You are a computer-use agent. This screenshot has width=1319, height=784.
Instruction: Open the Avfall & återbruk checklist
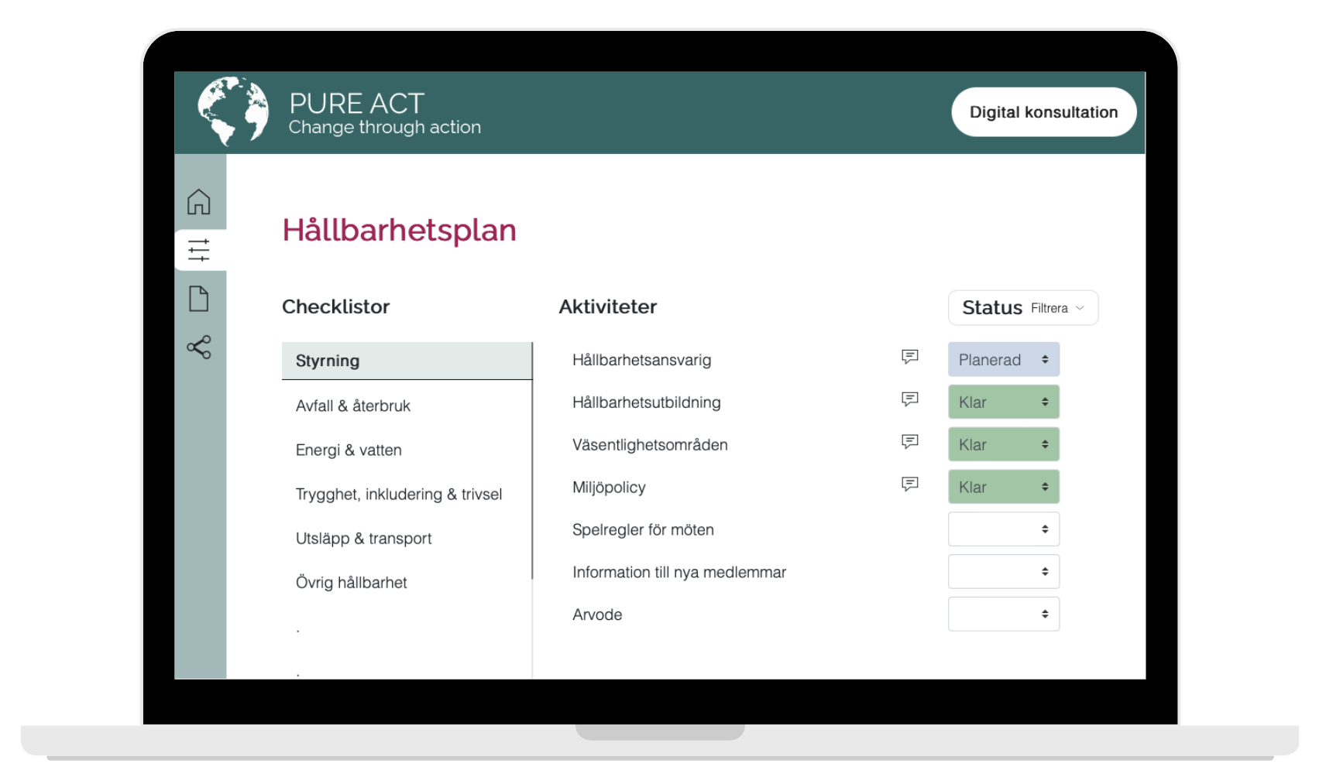[x=352, y=406]
